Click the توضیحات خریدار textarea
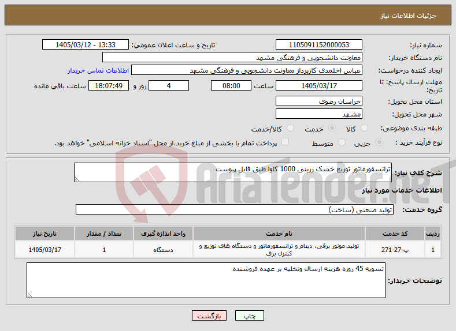 [x=206, y=280]
